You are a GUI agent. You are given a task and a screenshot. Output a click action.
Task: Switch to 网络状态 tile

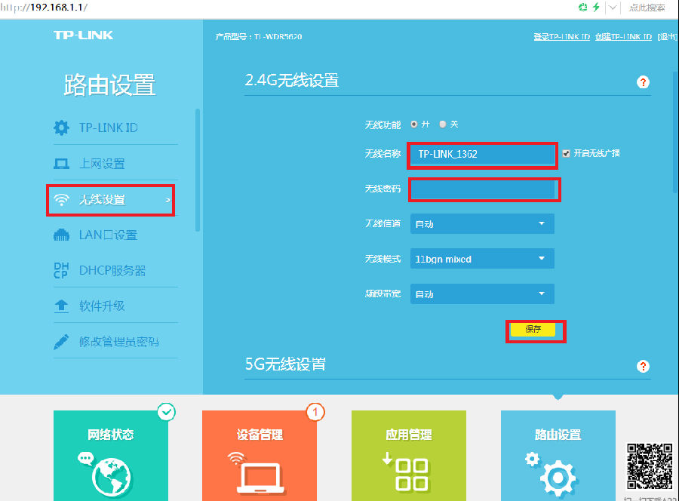click(x=111, y=456)
